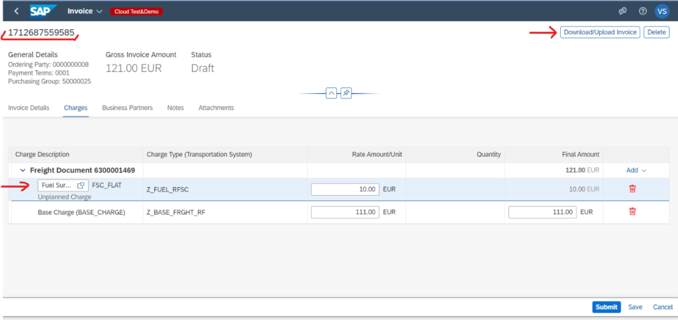Open the Add dropdown menu
The image size is (678, 320).
[x=636, y=171]
